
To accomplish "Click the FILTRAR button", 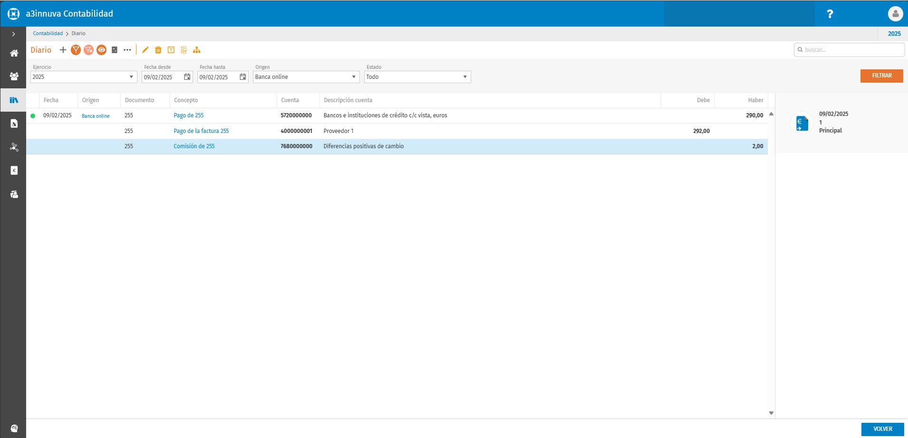I will pyautogui.click(x=881, y=76).
